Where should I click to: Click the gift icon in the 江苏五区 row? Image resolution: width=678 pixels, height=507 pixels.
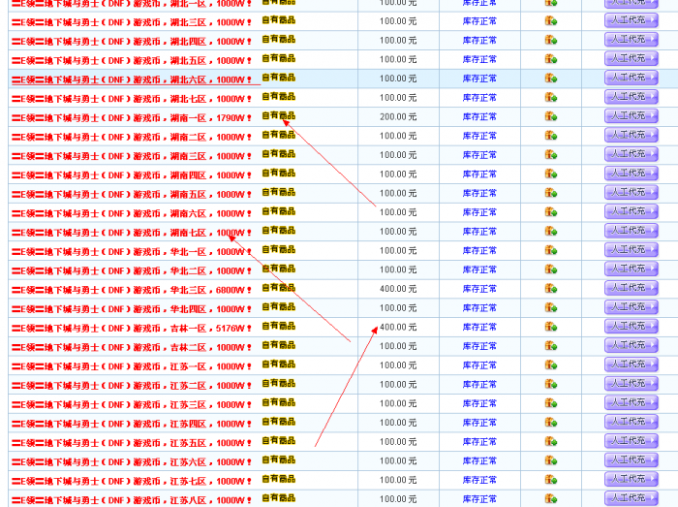point(550,441)
